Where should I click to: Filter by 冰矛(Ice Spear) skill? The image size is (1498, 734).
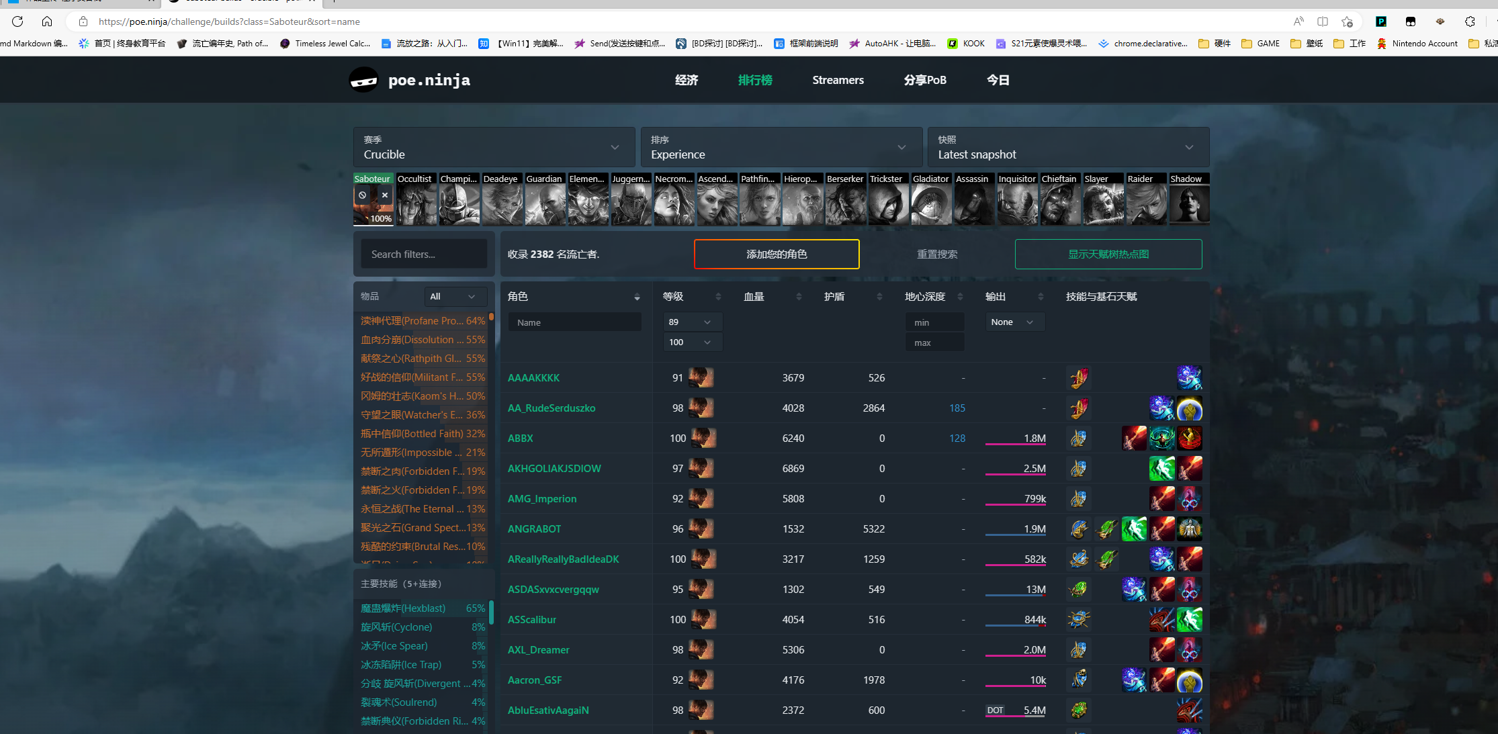point(423,645)
